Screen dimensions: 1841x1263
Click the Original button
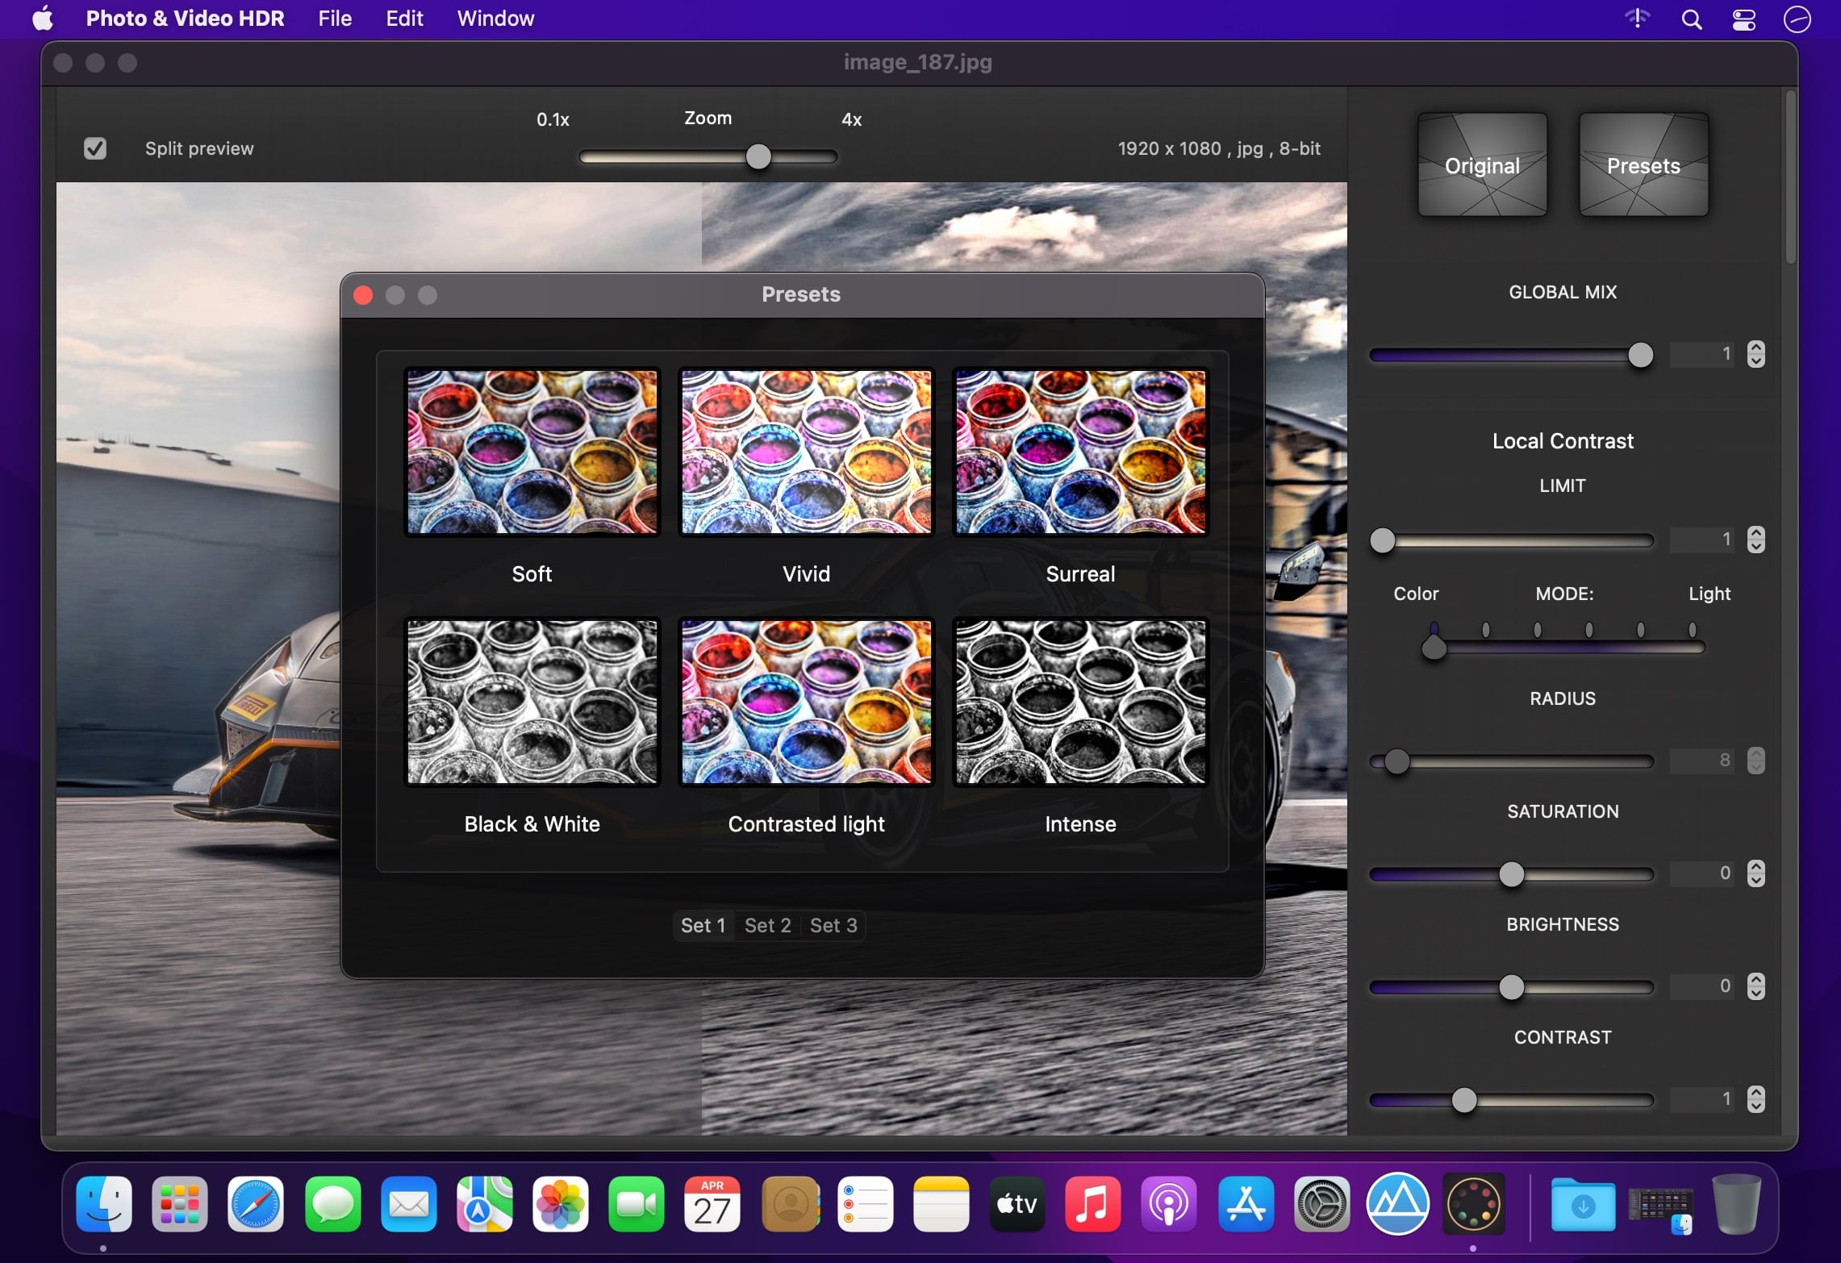click(1483, 165)
